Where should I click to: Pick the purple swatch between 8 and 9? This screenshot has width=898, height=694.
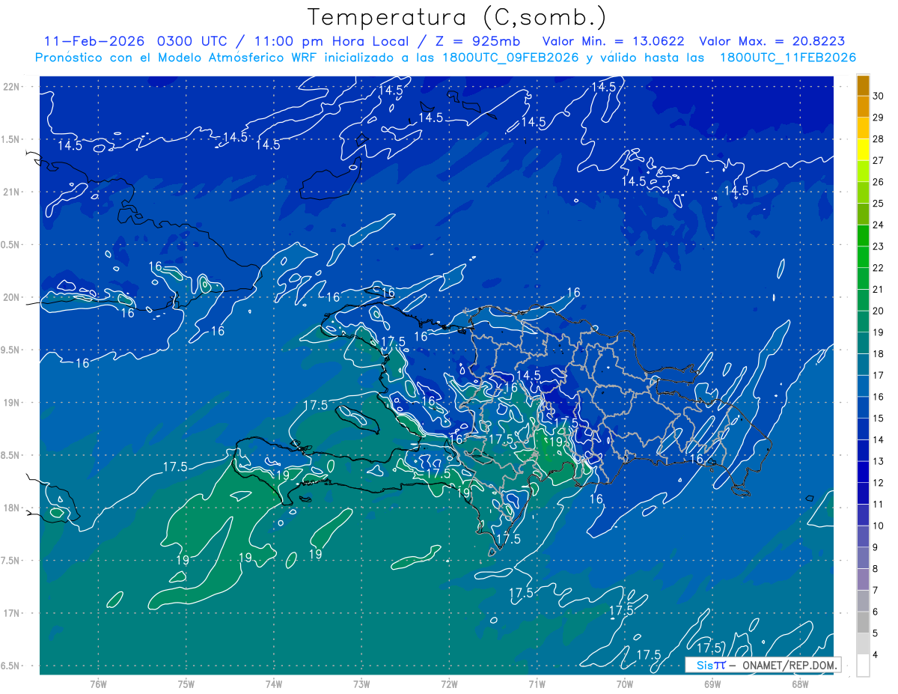click(x=863, y=558)
